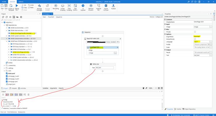
Task: Click Write Line Text input field
Action: point(105,68)
